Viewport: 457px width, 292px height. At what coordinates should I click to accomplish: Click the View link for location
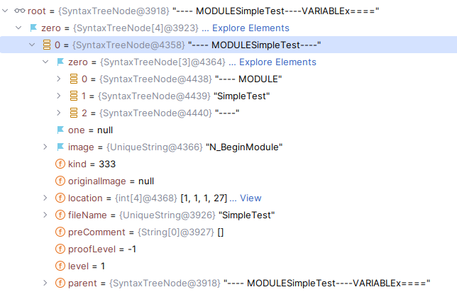(x=250, y=198)
